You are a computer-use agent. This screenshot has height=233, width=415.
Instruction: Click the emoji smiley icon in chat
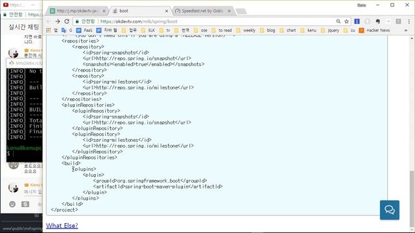12,205
